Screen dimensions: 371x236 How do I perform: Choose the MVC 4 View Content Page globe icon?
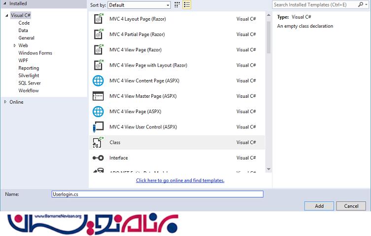click(98, 80)
